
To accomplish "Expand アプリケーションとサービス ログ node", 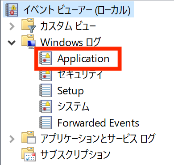I will (12, 139).
